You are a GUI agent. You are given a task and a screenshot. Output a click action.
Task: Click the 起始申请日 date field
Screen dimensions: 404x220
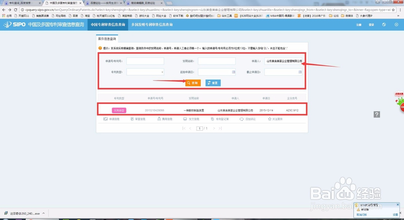pyautogui.click(x=217, y=72)
